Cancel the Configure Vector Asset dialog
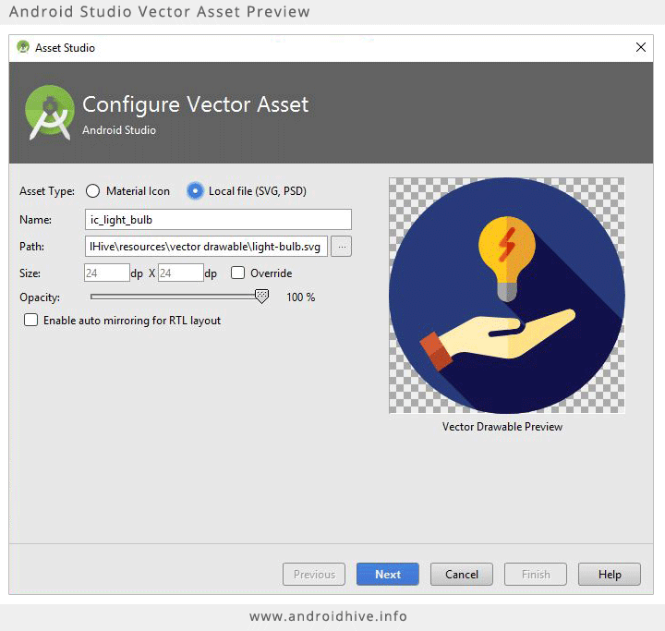This screenshot has width=665, height=631. coord(462,574)
